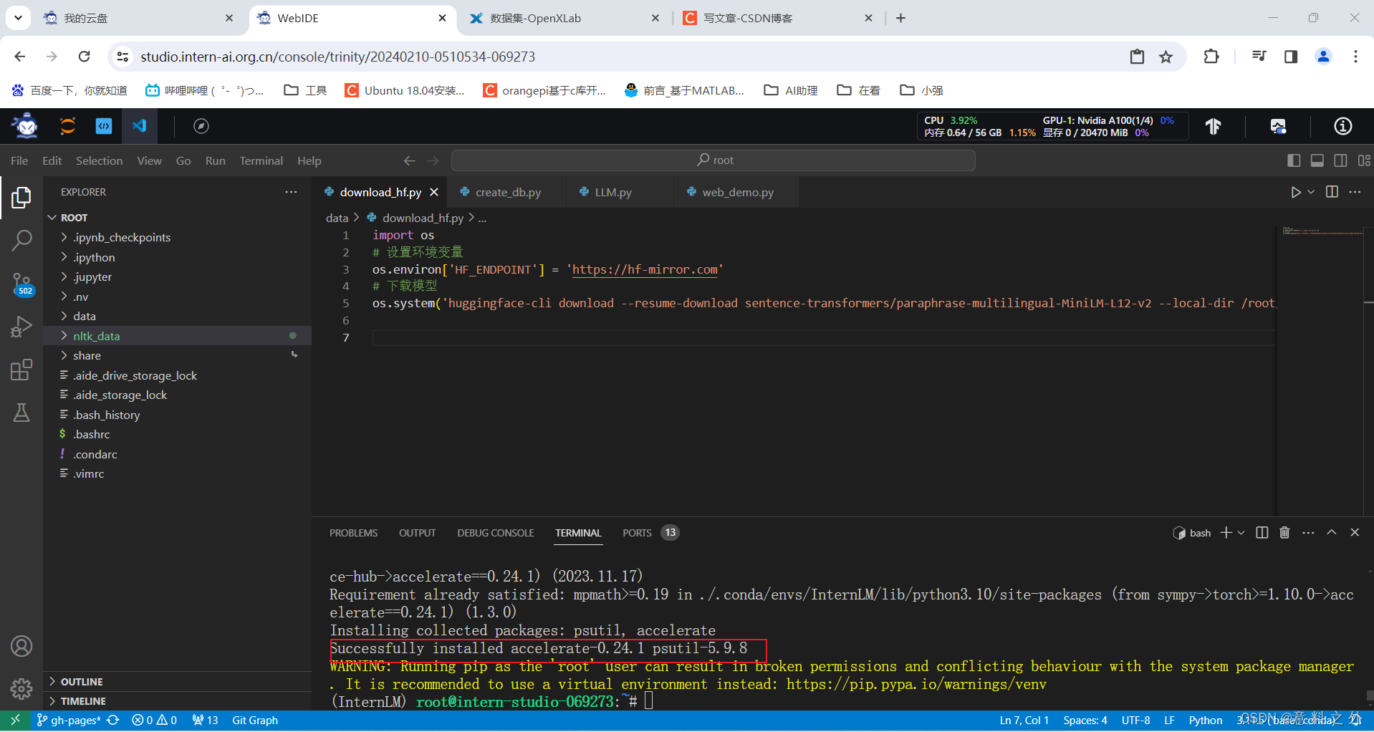This screenshot has height=732, width=1374.
Task: Open the Selection menu
Action: pyautogui.click(x=100, y=160)
